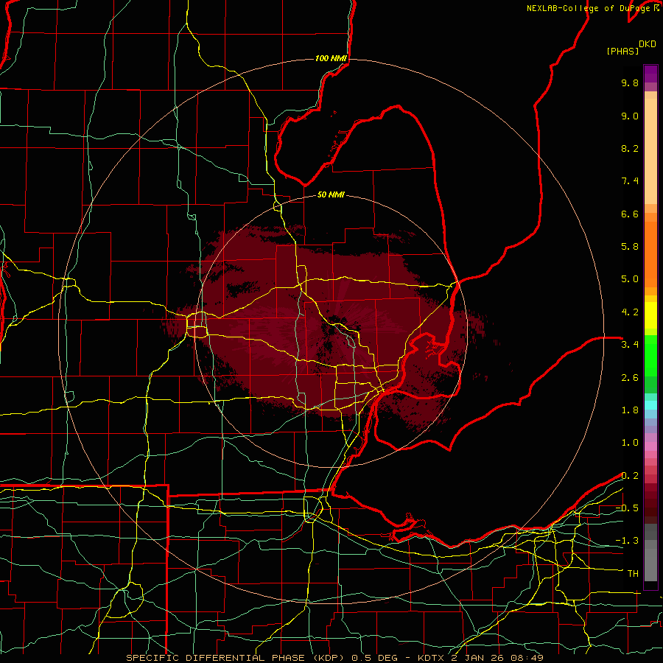
Task: Click the TH threshold label
Action: click(x=633, y=574)
